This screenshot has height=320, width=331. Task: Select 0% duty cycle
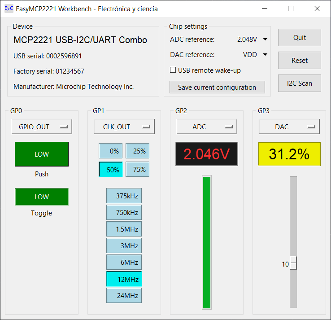(110, 151)
